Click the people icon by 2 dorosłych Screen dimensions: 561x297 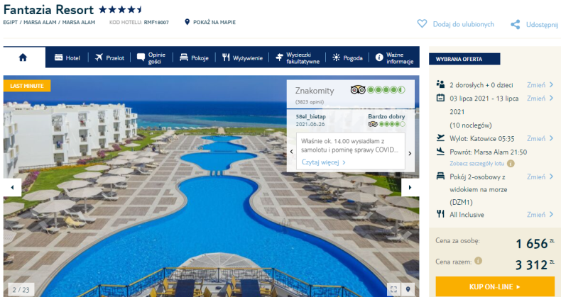[440, 84]
